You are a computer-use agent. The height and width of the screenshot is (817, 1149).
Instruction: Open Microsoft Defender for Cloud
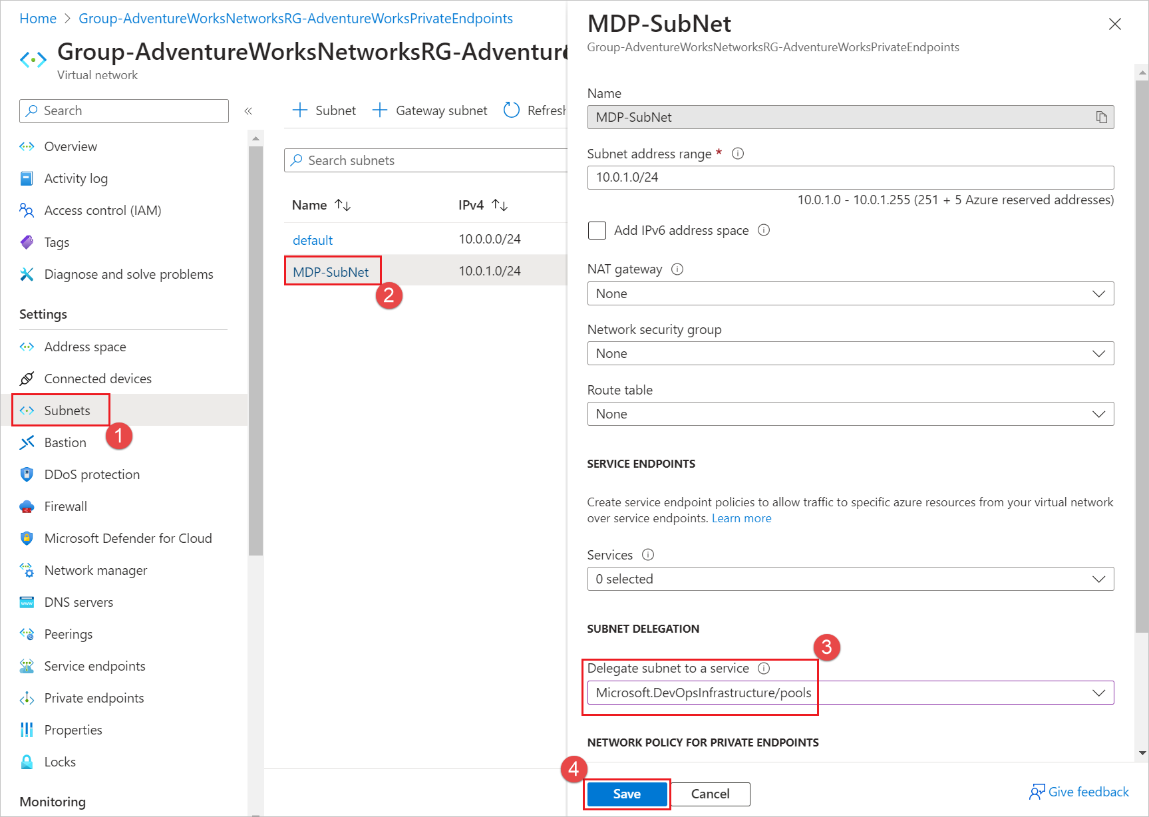(x=128, y=538)
